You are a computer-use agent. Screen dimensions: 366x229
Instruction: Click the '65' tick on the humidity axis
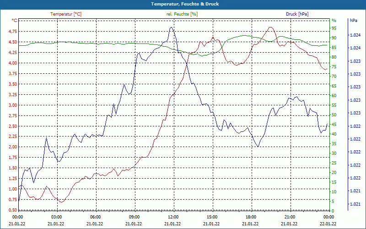pyautogui.click(x=334, y=86)
